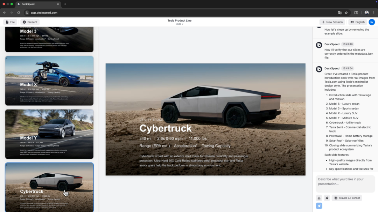Screen dimensions: 378x212
Task: Focus the presentation description input
Action: (x=345, y=184)
